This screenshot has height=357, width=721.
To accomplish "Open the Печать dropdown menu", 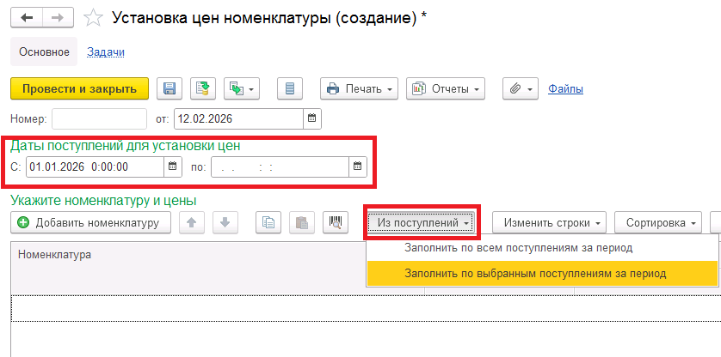I will [x=359, y=88].
